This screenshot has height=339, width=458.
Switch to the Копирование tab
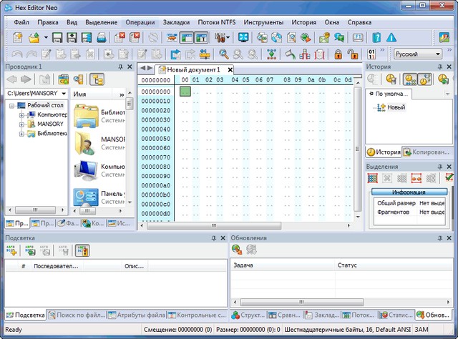pyautogui.click(x=427, y=152)
